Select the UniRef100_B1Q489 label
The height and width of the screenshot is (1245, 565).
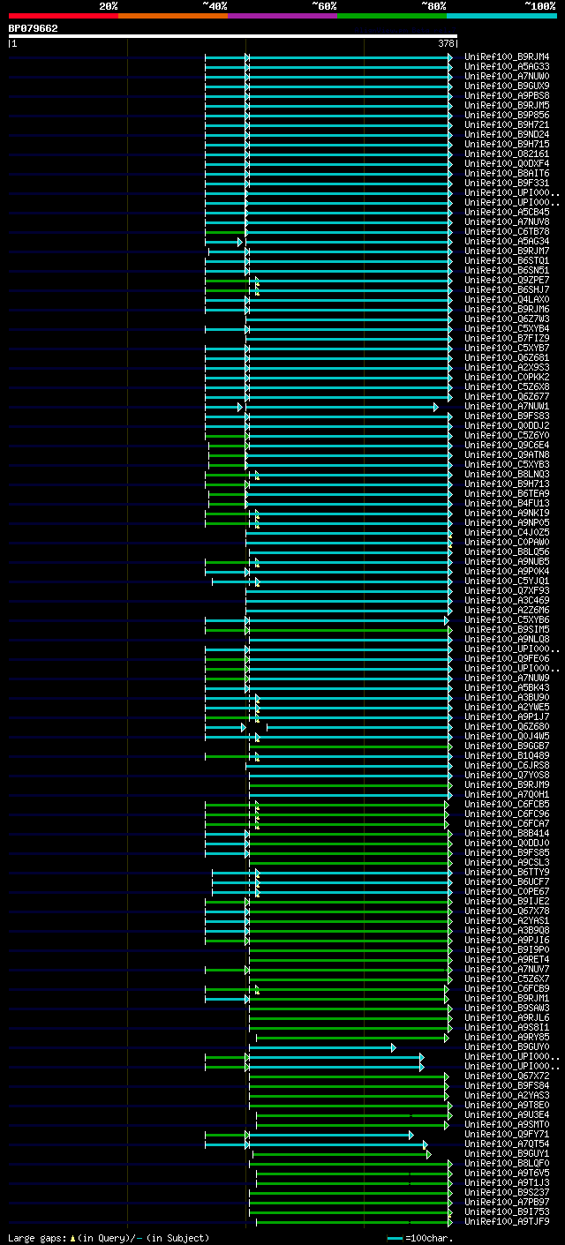[x=507, y=755]
